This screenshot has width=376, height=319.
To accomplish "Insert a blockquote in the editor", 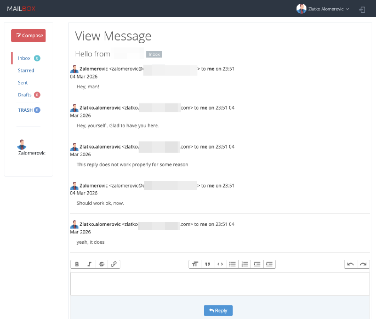I will point(207,264).
